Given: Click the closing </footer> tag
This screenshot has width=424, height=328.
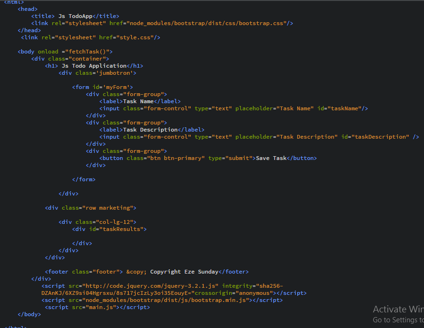Looking at the screenshot, I should tap(233, 272).
